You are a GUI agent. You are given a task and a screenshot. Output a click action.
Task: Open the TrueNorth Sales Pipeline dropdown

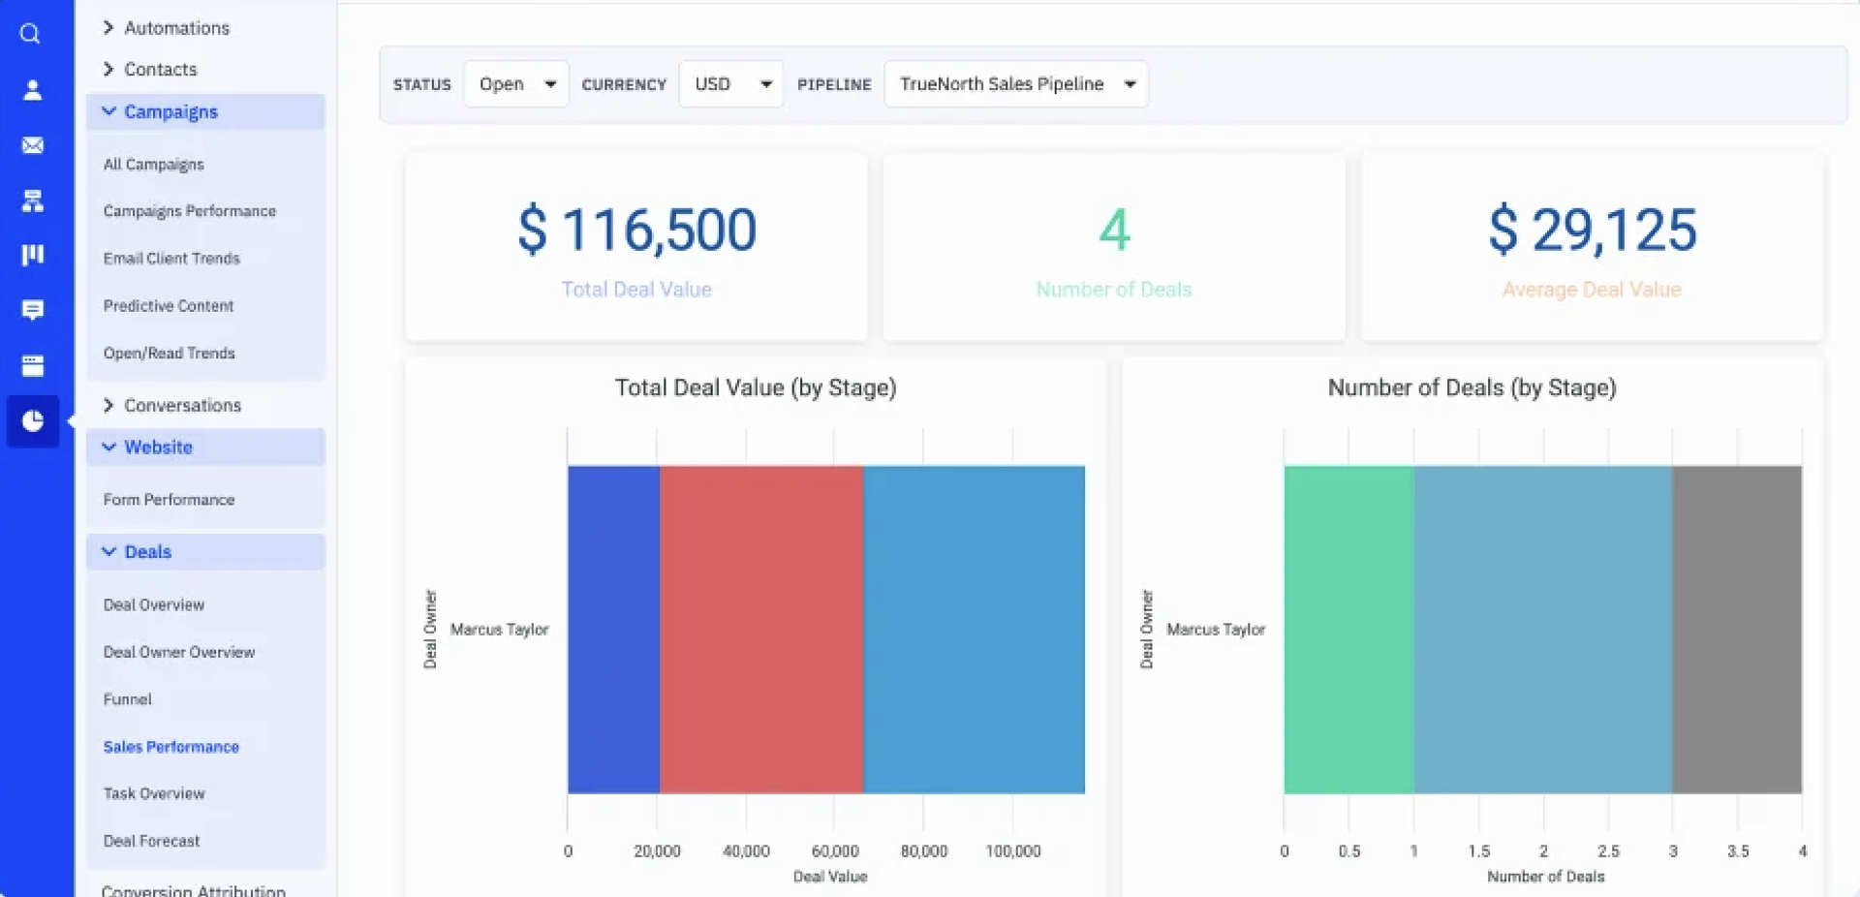pos(1015,84)
